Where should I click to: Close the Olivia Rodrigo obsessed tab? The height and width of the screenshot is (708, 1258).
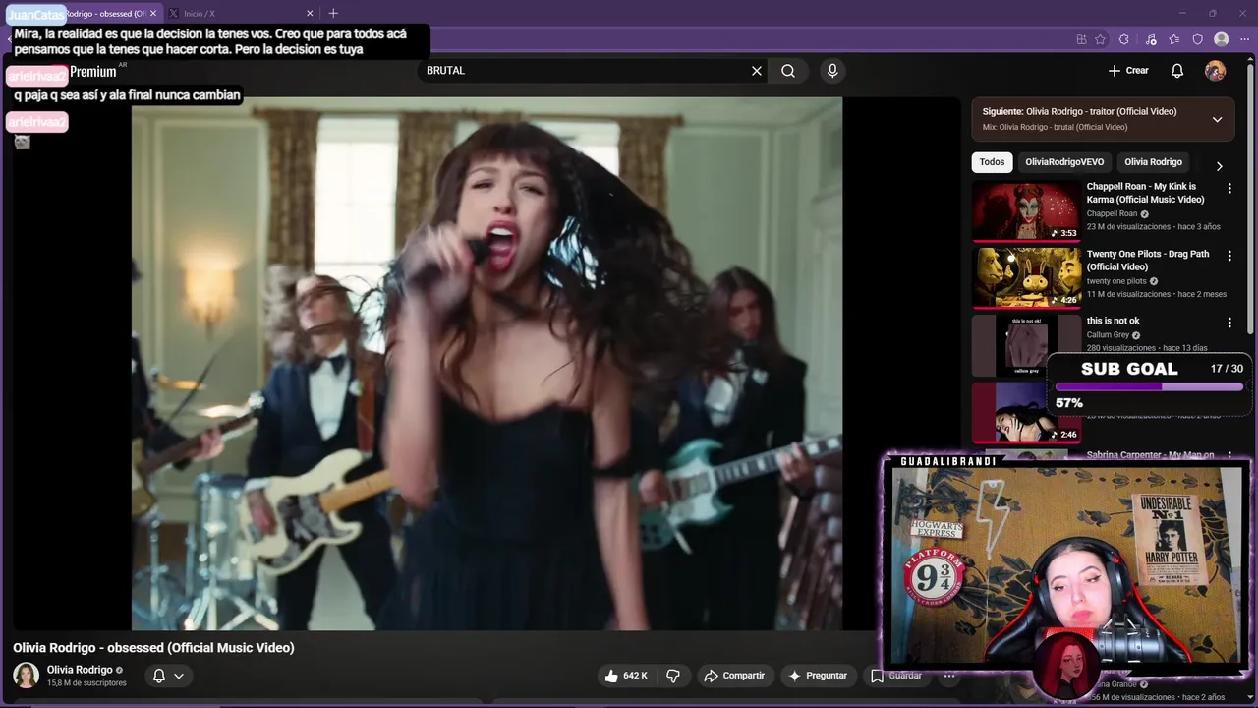pos(153,14)
